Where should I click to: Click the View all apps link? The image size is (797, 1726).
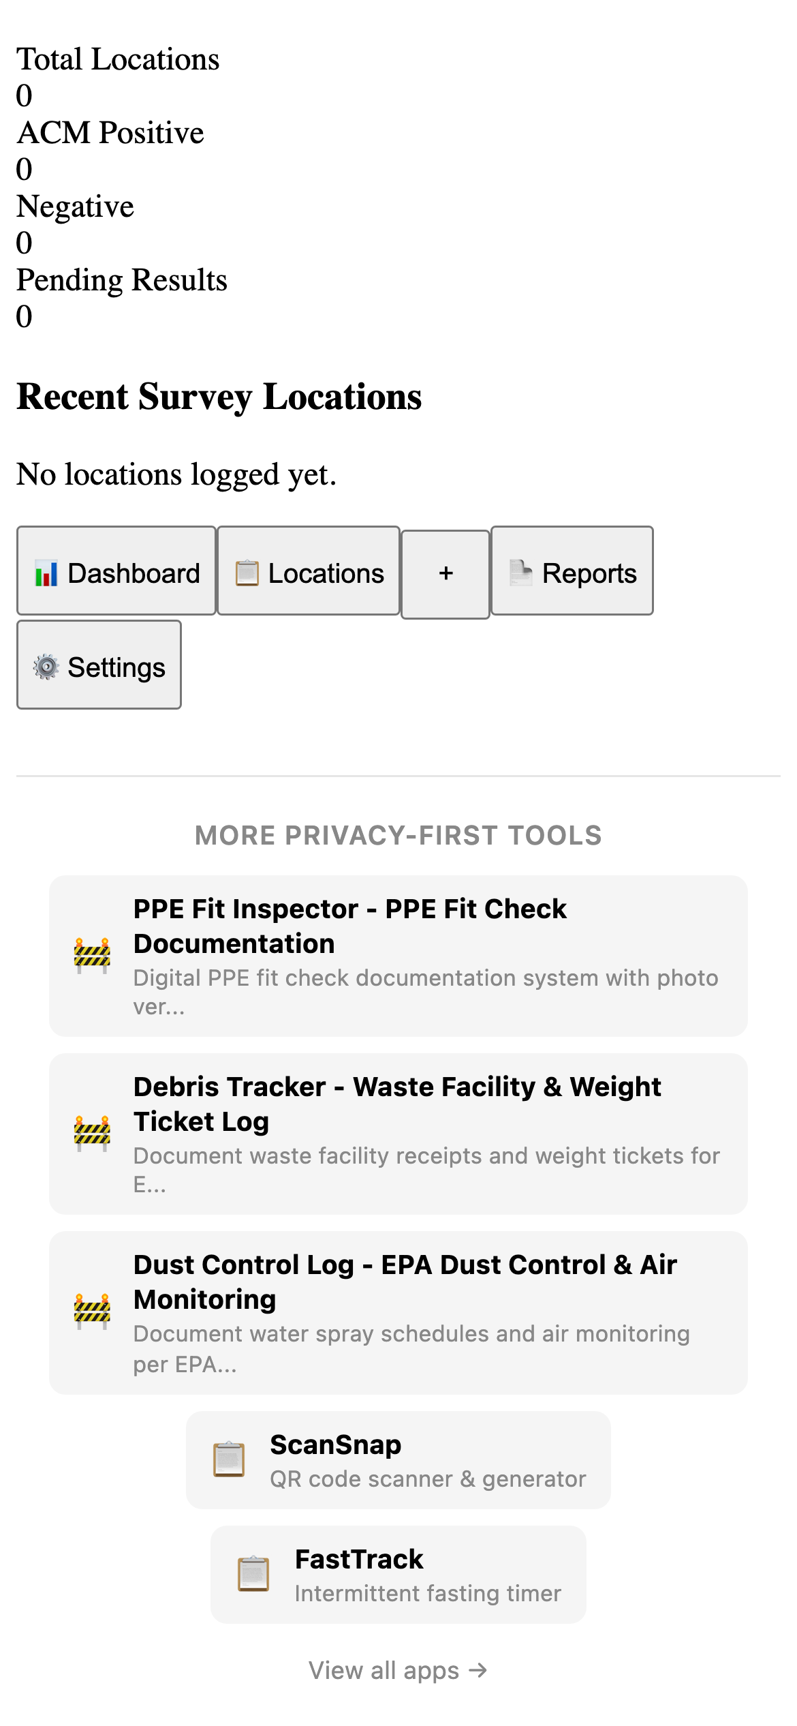point(398,1669)
